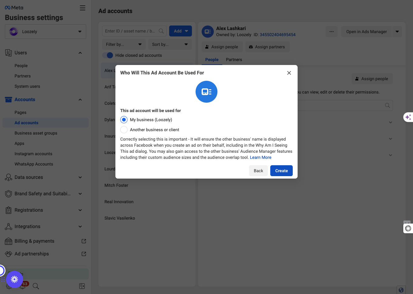This screenshot has height=294, width=413.
Task: Click the globe icon at bottom right
Action: click(401, 290)
